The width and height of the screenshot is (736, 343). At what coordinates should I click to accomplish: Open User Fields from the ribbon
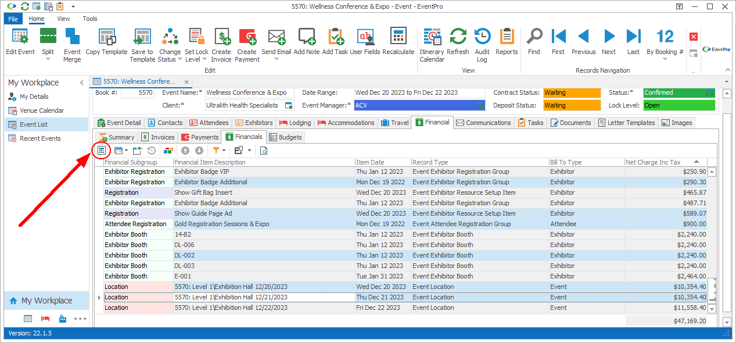point(365,42)
